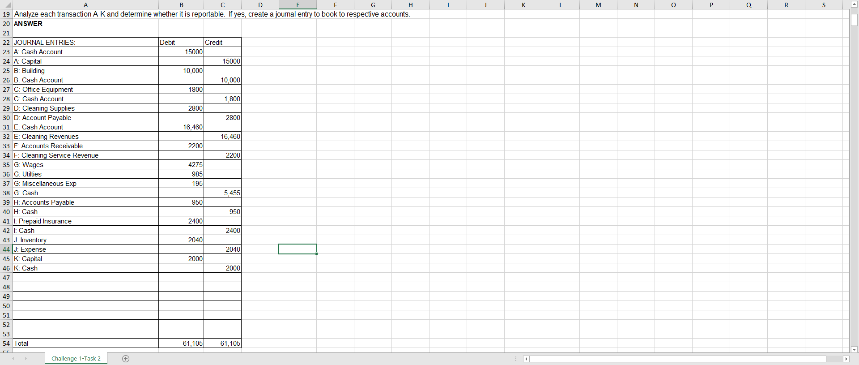
Task: Select the total debit 61,105 cell
Action: click(181, 343)
